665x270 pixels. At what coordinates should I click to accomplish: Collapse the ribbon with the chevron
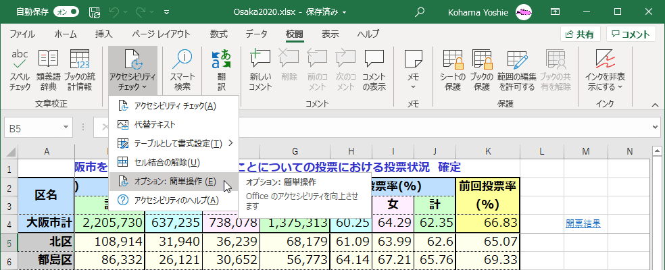[x=656, y=104]
